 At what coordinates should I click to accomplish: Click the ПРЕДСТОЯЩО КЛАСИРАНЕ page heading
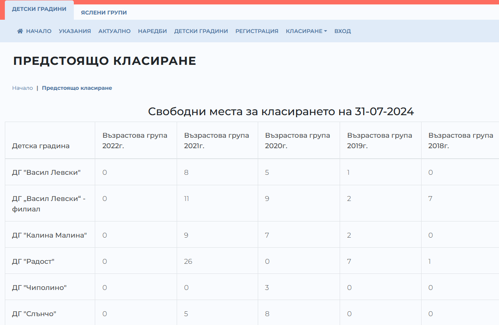click(x=105, y=61)
